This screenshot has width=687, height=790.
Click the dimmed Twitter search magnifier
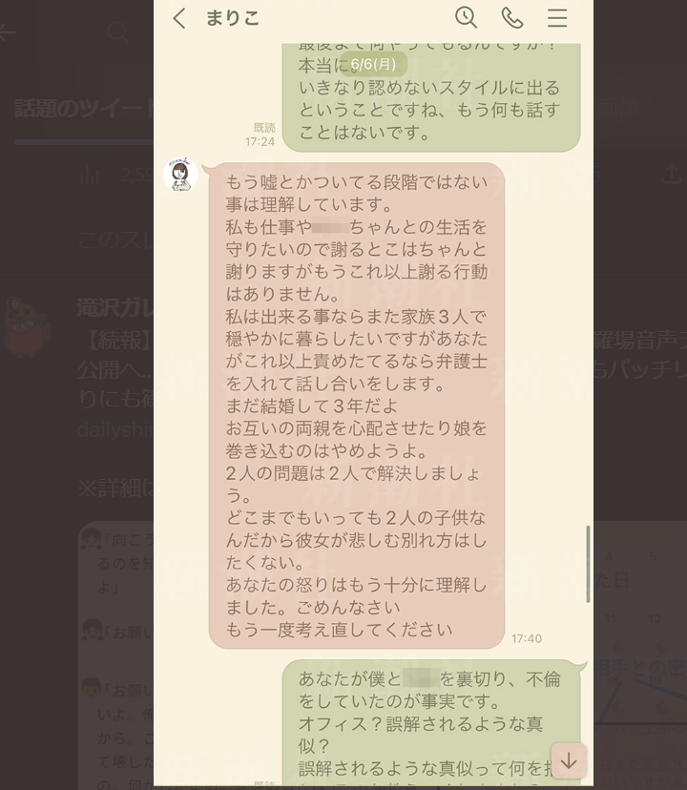coord(117,31)
